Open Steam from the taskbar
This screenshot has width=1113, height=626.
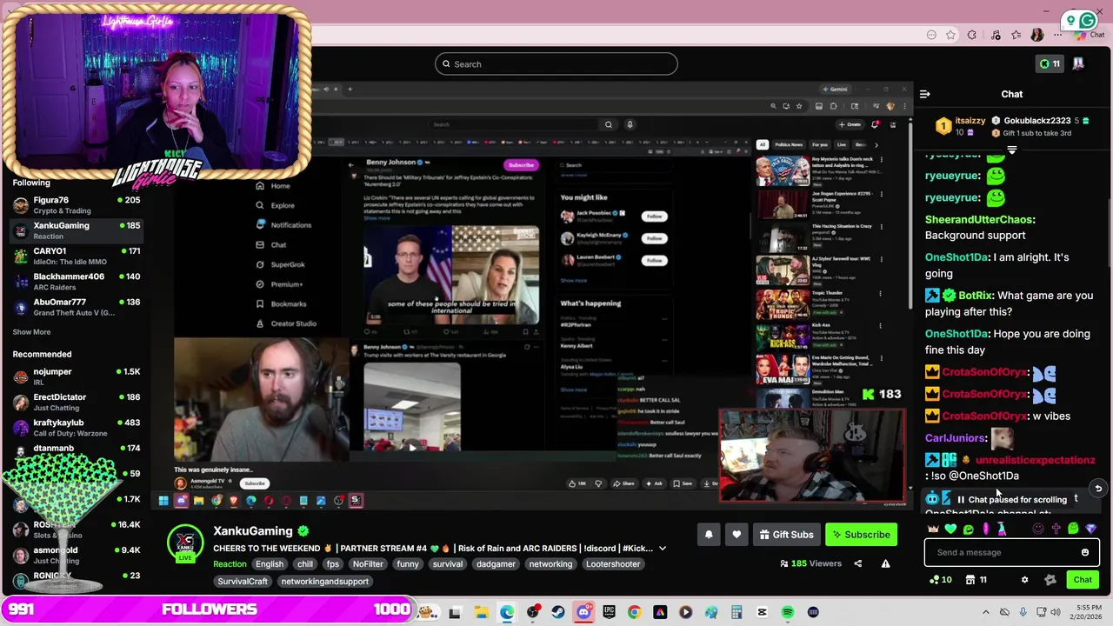[x=557, y=612]
